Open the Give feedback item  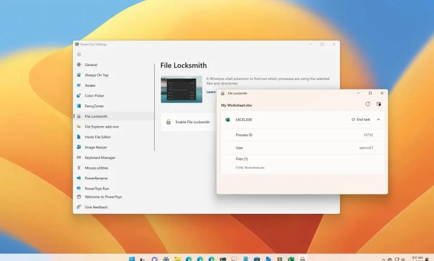pyautogui.click(x=96, y=207)
